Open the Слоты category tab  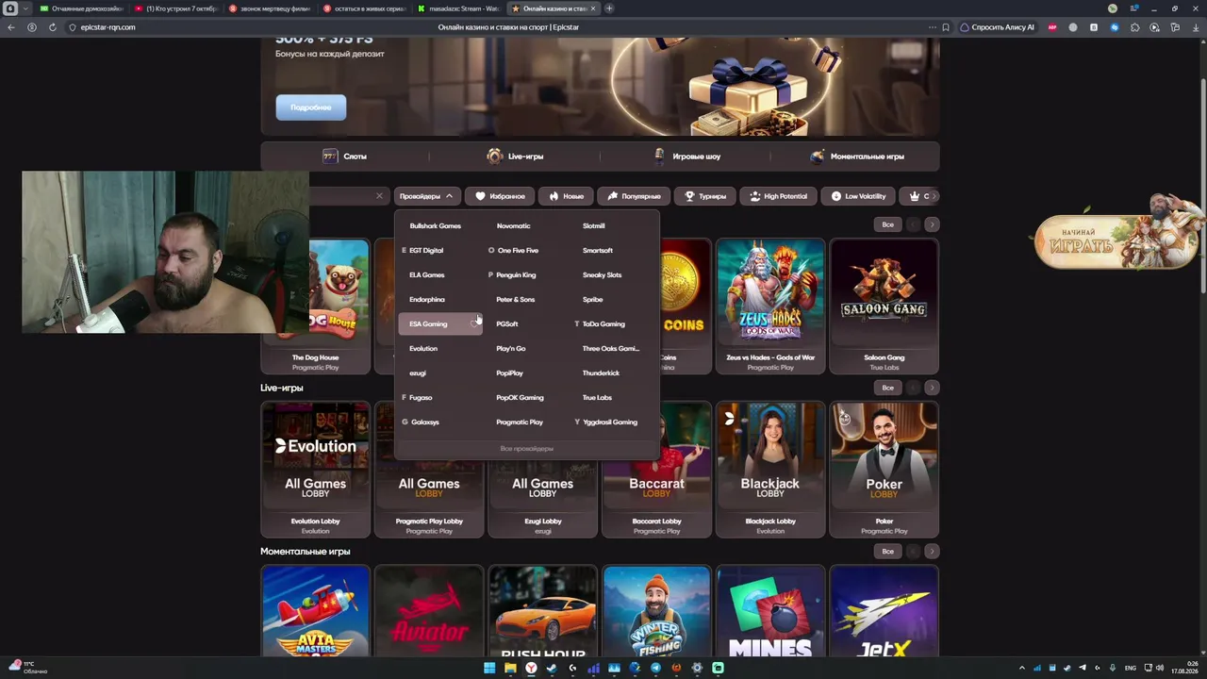click(x=345, y=157)
